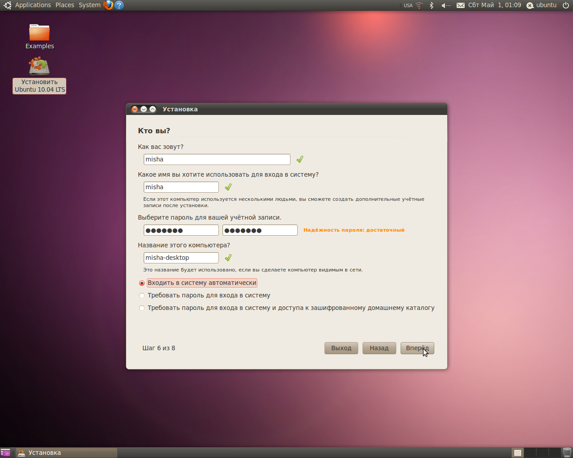Minimize the Установка installer window
The width and height of the screenshot is (573, 458).
point(144,109)
